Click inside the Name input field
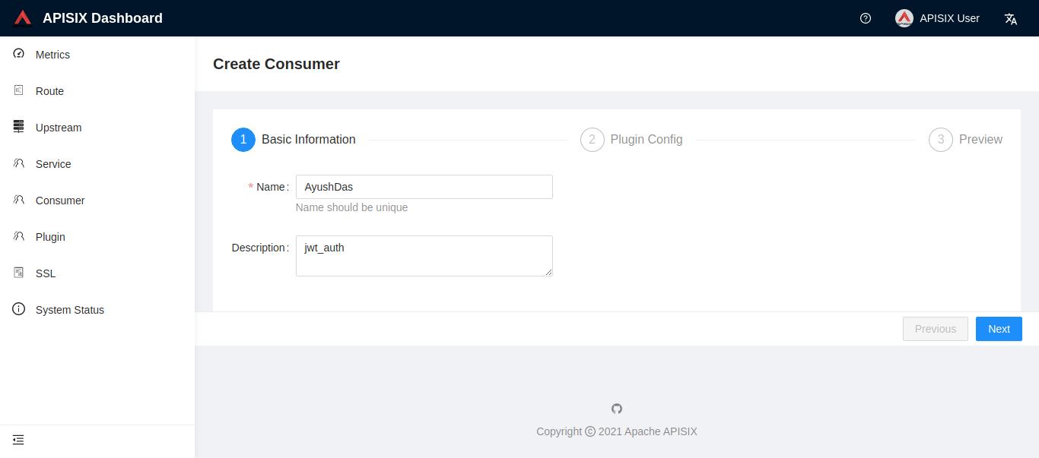The width and height of the screenshot is (1039, 458). click(424, 186)
